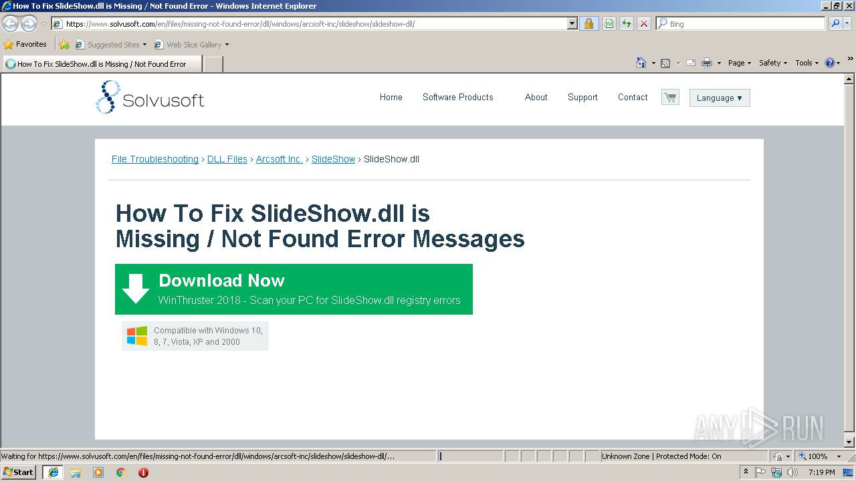Click the address bar URL field
This screenshot has height=481, width=856.
click(314, 23)
